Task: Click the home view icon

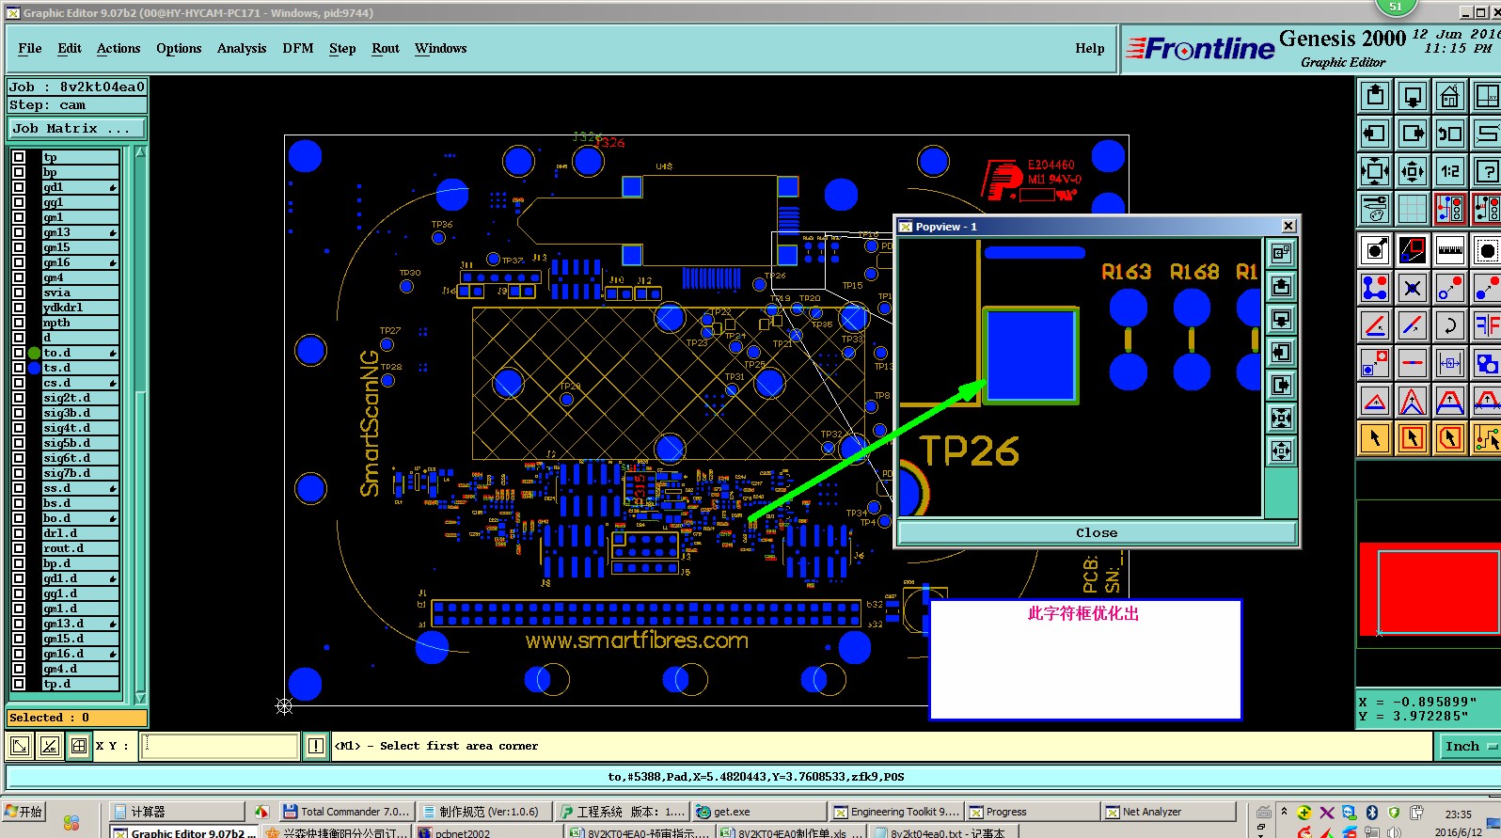Action: click(1449, 96)
